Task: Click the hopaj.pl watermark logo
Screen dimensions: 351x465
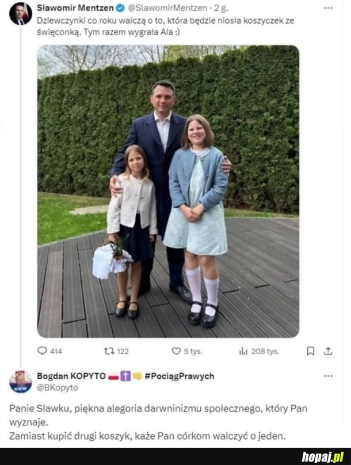Action: (323, 457)
